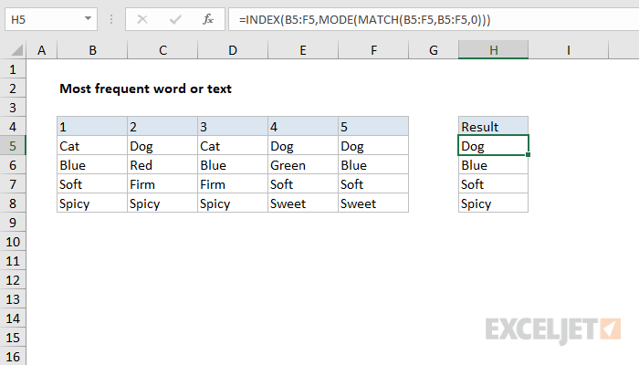Select row 15 header
Viewport: 639px width, 365px height.
13,338
